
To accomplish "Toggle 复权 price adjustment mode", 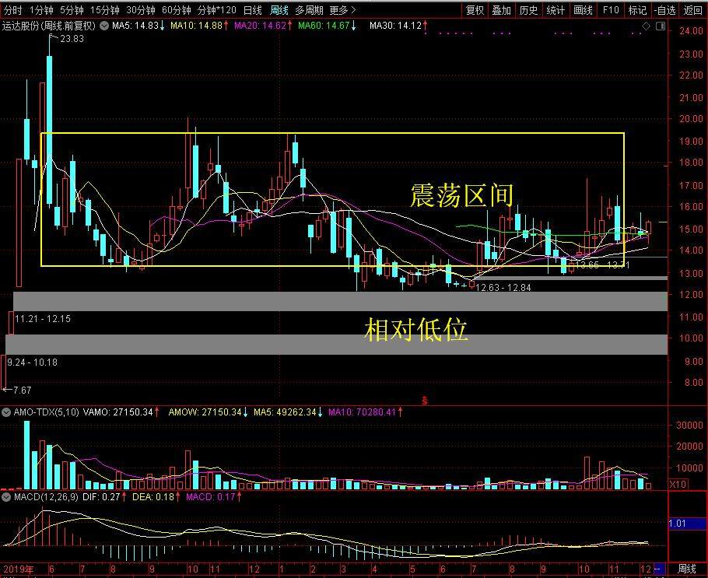I will click(476, 10).
